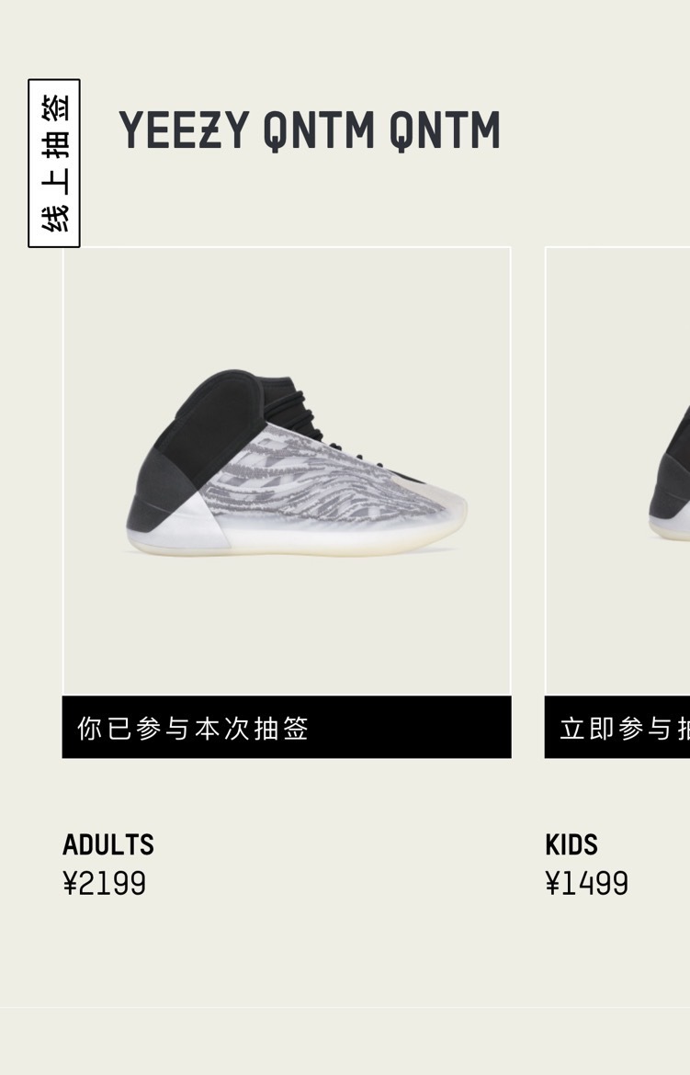The height and width of the screenshot is (1075, 690).
Task: Click the word YEEZY in the heading
Action: (184, 130)
